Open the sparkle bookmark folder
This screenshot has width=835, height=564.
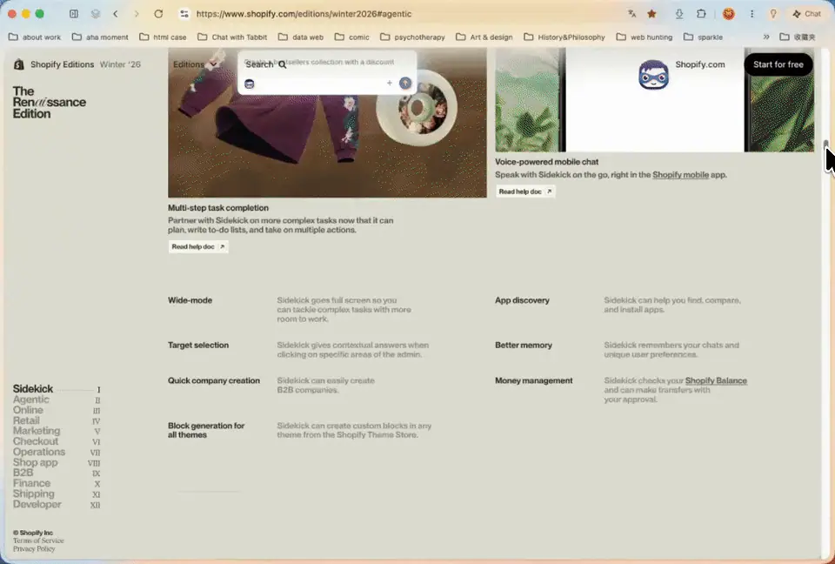coord(704,37)
